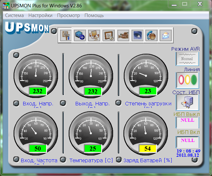Image resolution: width=212 pixels, height=176 pixels.
Task: Click the Температура [C] label
Action: [91, 160]
